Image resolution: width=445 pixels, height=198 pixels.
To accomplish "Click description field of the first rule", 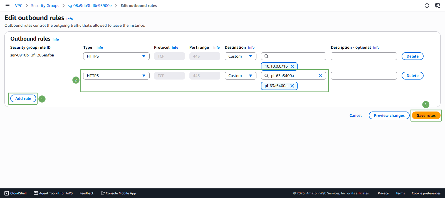I will point(364,56).
